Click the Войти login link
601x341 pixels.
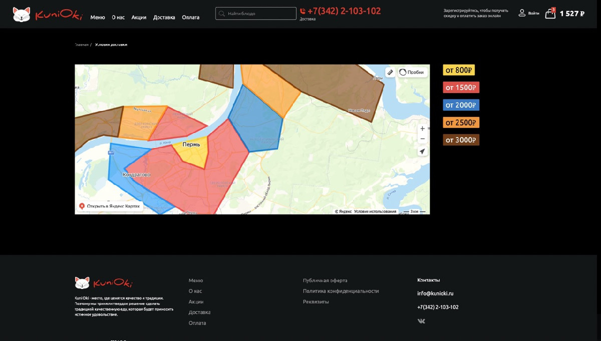point(534,13)
